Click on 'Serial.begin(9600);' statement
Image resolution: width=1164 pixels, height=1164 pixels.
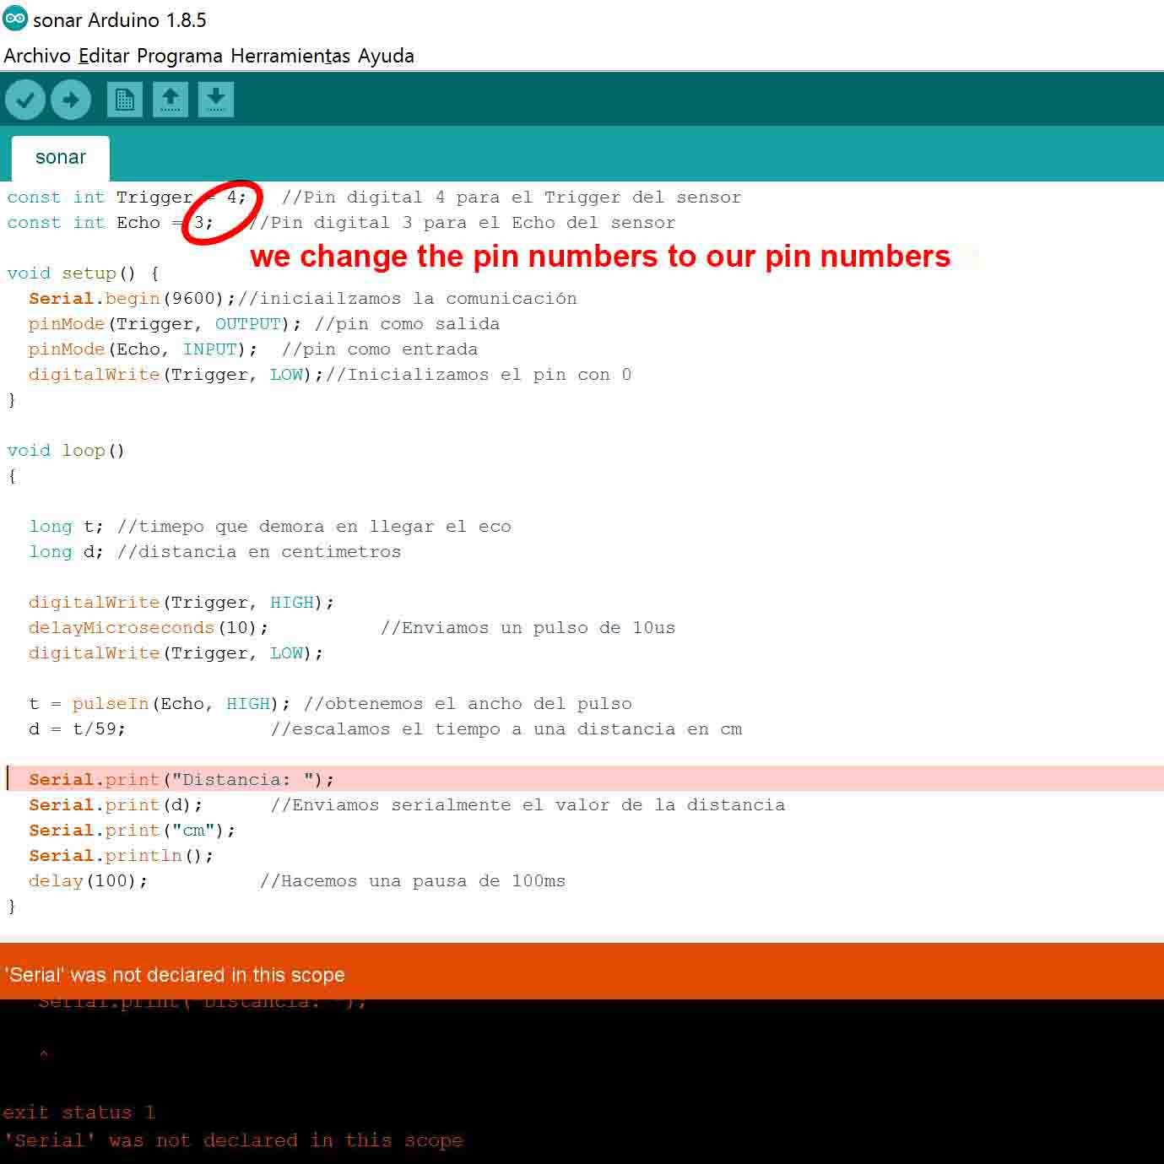[x=133, y=299]
